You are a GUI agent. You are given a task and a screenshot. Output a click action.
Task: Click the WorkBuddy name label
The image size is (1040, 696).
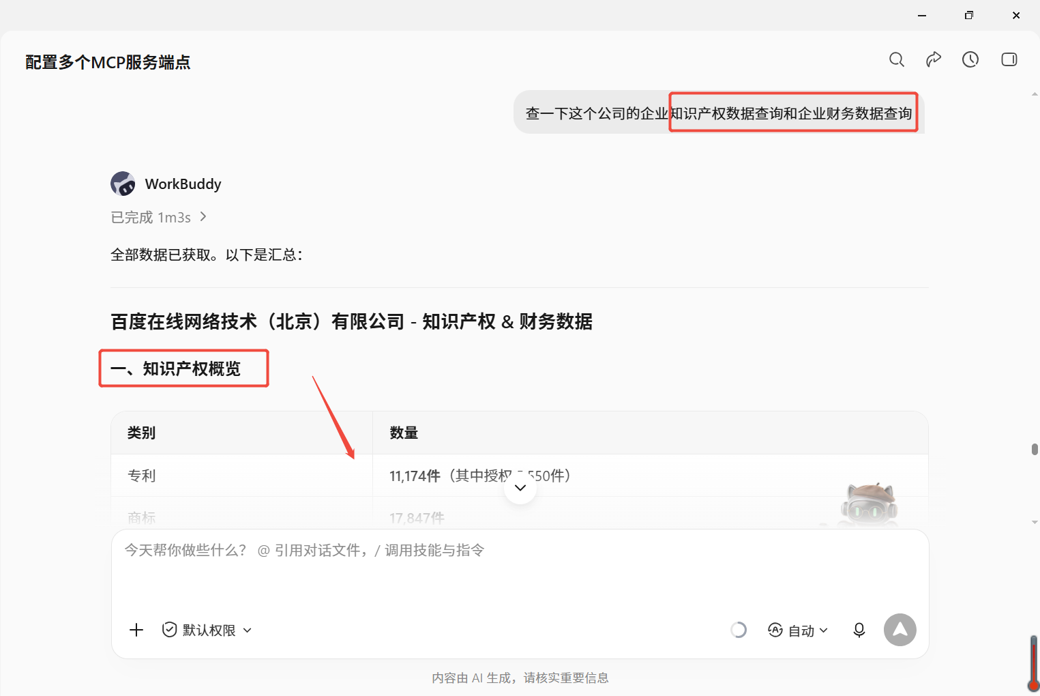[x=183, y=184]
